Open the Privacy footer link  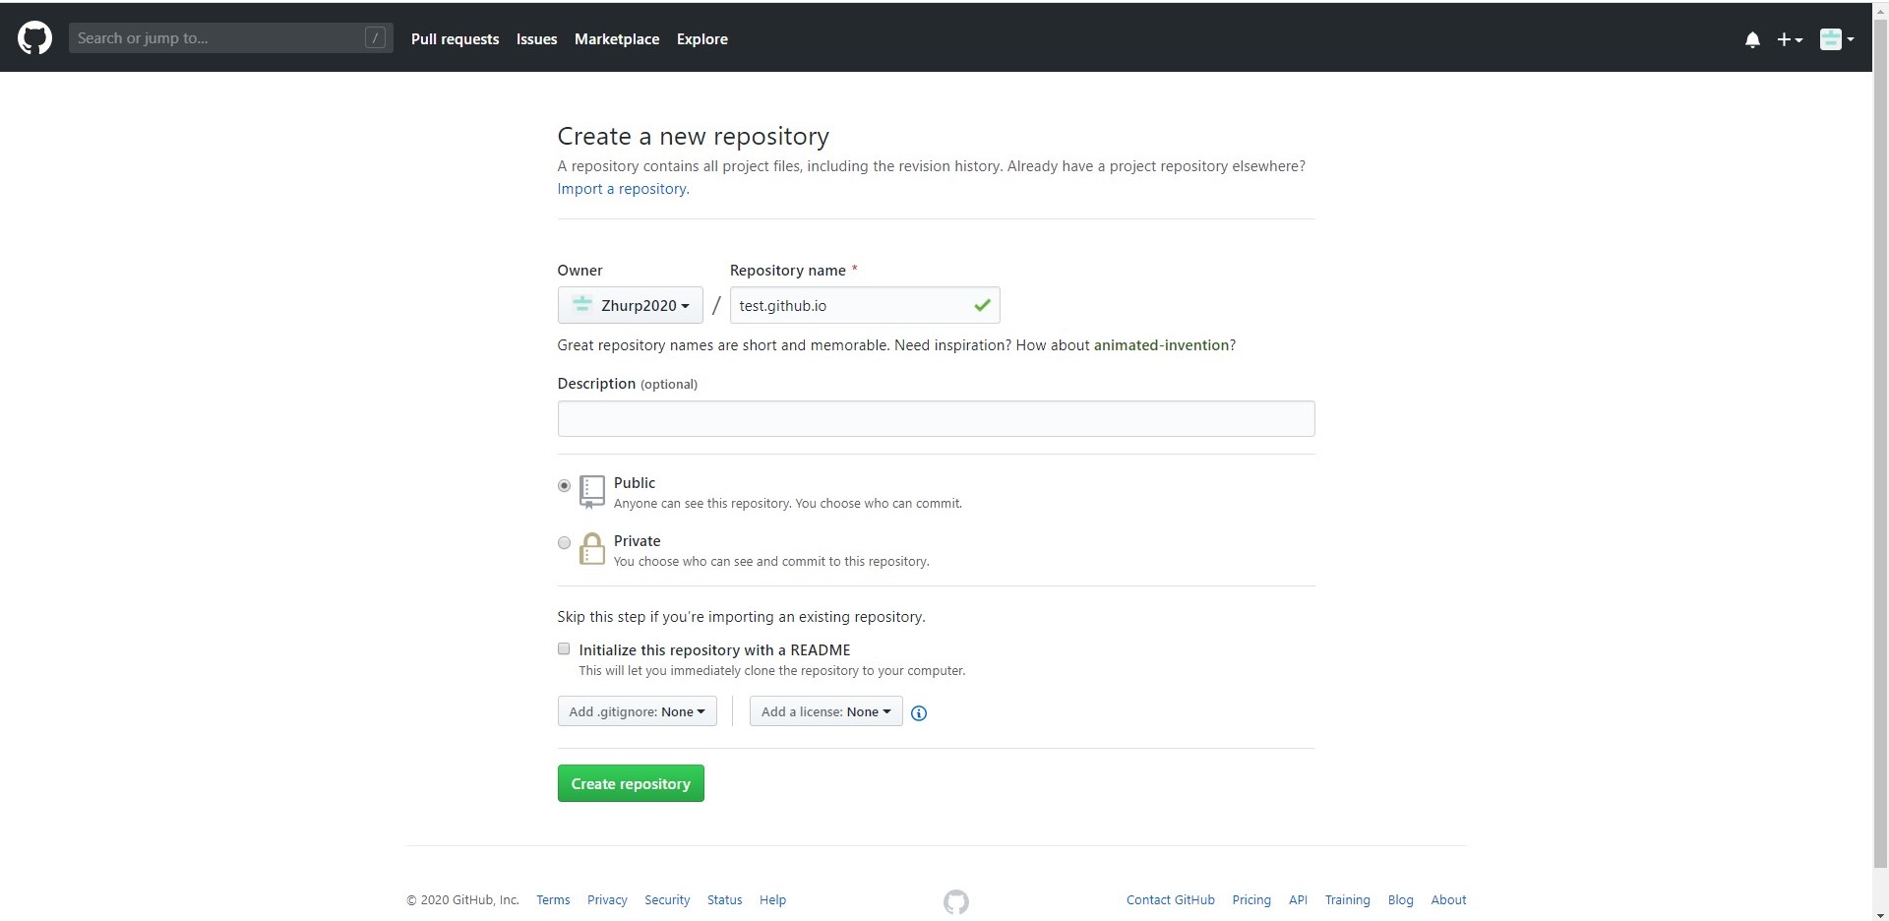pos(607,900)
